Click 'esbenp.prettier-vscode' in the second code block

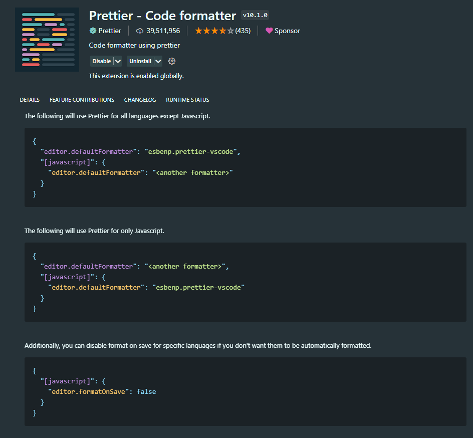[x=198, y=288]
